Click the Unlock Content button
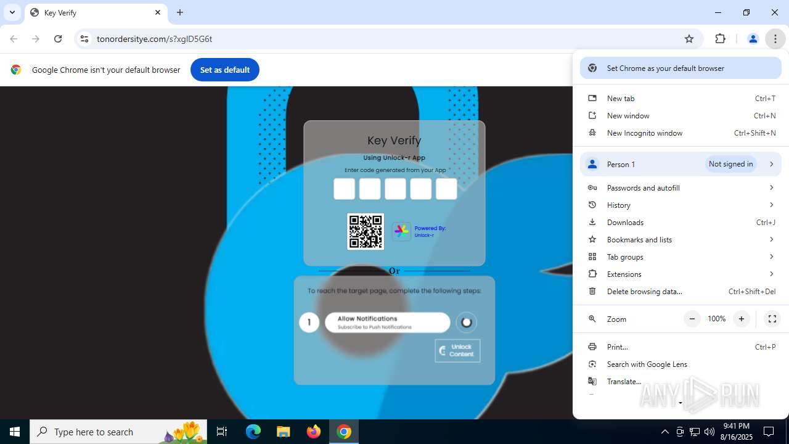Screen dimensions: 789x444 pyautogui.click(x=457, y=350)
